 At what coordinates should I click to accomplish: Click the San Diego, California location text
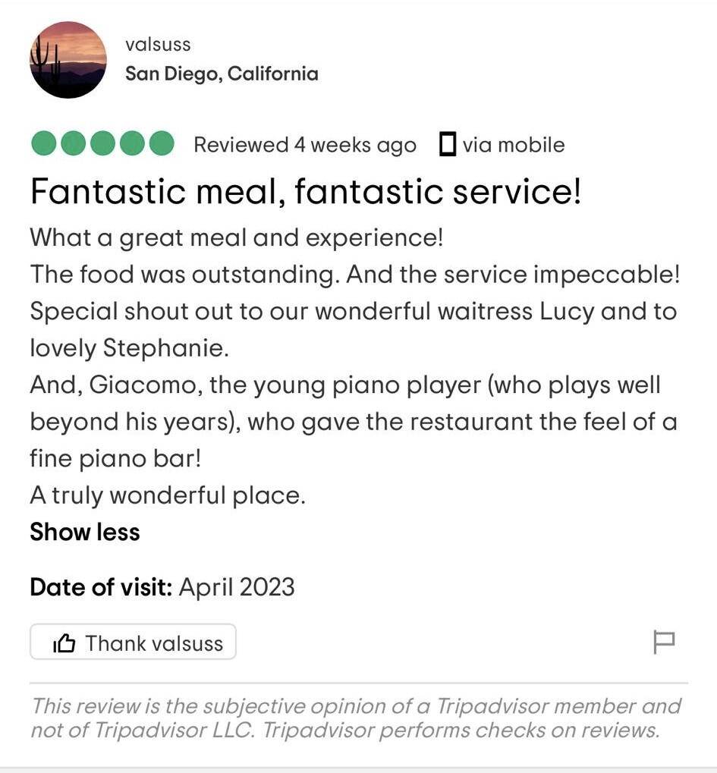click(x=222, y=74)
